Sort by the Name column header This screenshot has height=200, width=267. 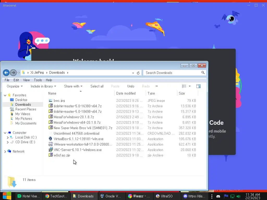52,93
